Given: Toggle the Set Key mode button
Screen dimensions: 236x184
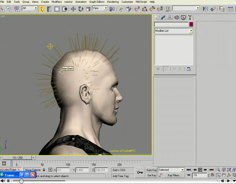Looking at the screenshot, I should tap(152, 175).
